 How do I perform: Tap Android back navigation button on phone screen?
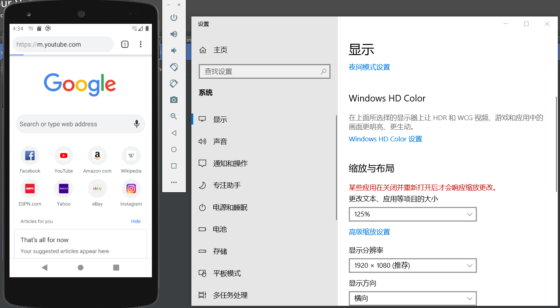[x=45, y=267]
